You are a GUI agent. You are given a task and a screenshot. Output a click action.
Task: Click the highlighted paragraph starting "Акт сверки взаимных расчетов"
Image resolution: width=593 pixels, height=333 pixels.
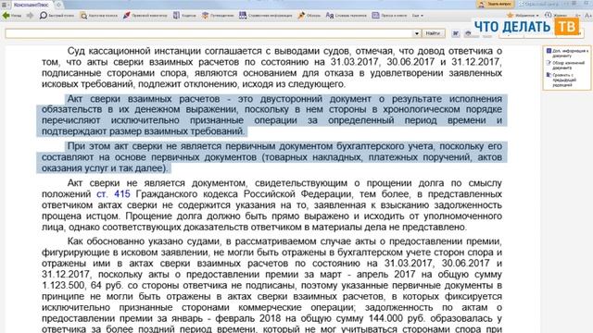[271, 115]
